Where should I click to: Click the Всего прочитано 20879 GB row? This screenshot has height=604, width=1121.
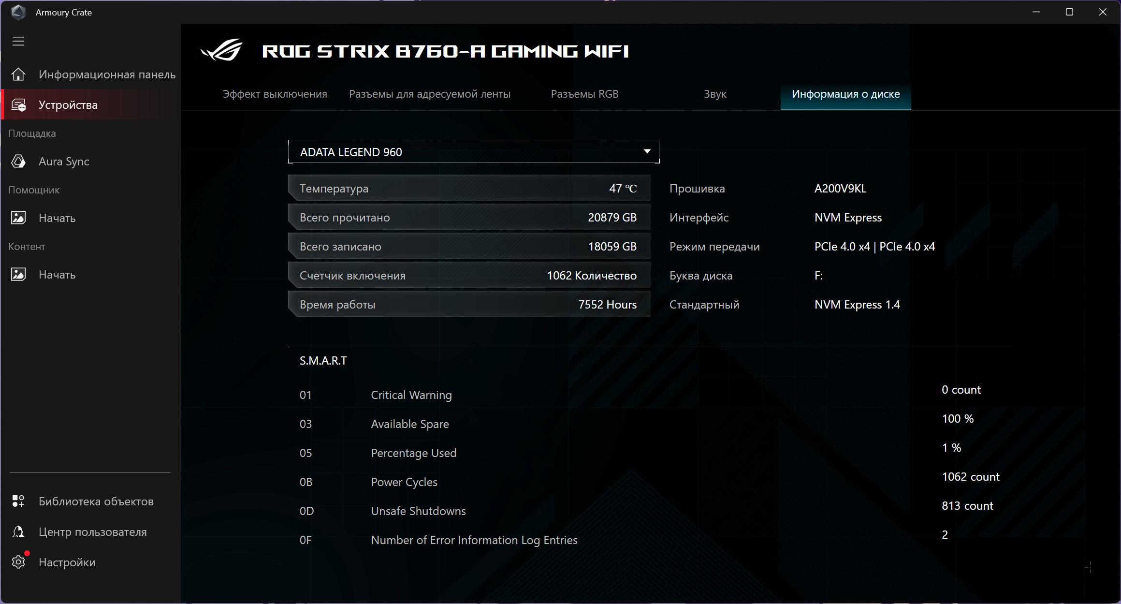[x=469, y=217]
